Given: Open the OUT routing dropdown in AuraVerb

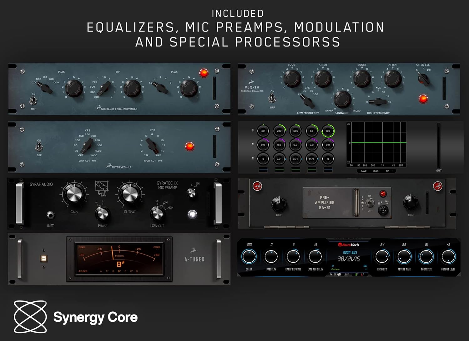Looking at the screenshot, I should point(366,269).
